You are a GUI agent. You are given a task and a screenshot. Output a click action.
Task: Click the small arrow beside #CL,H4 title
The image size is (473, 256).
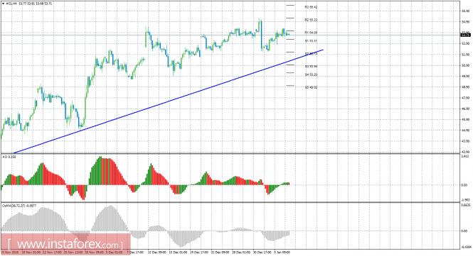pos(3,4)
